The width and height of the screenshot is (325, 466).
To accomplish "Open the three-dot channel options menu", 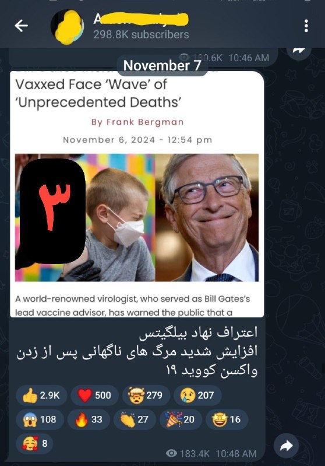I will pyautogui.click(x=306, y=26).
